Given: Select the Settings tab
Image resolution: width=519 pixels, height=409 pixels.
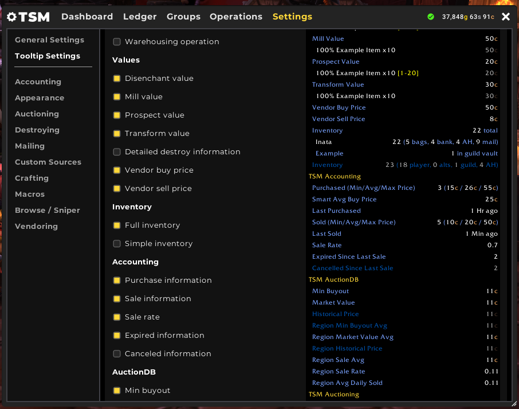Looking at the screenshot, I should coord(292,17).
